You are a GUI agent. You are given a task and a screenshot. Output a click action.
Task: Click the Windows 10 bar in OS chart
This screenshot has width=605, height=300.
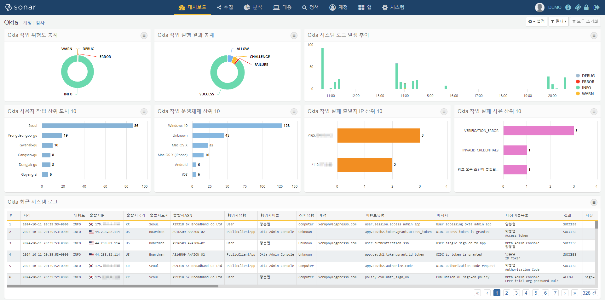pyautogui.click(x=237, y=126)
